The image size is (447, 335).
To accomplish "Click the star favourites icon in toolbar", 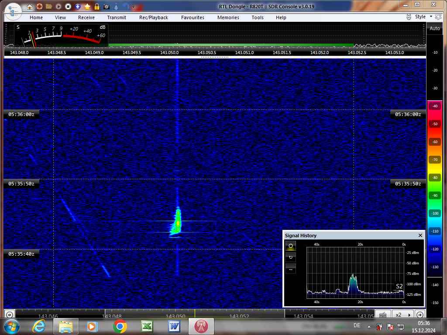I will 87,6.
